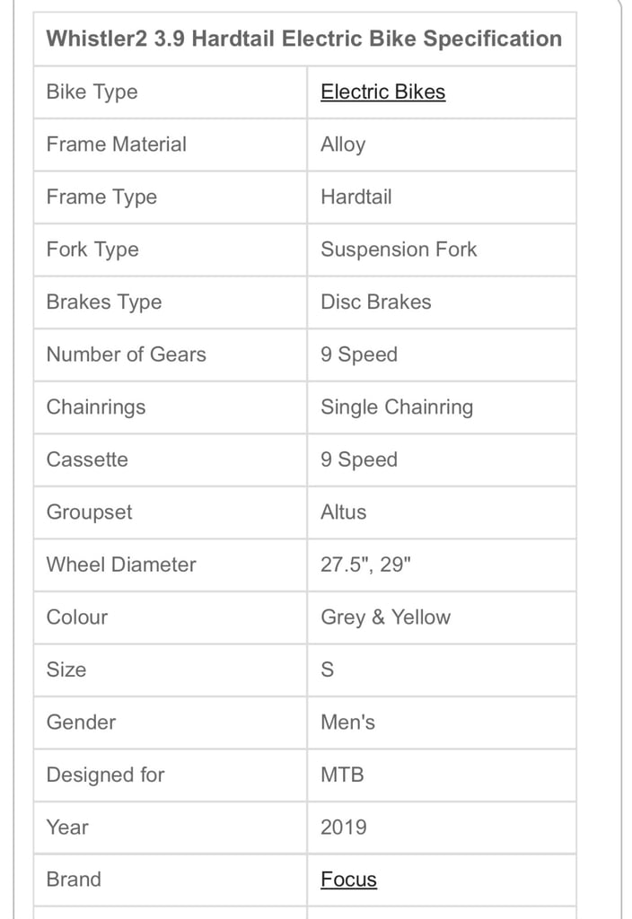Select the Cassette row label
632x919 pixels.
tap(87, 459)
